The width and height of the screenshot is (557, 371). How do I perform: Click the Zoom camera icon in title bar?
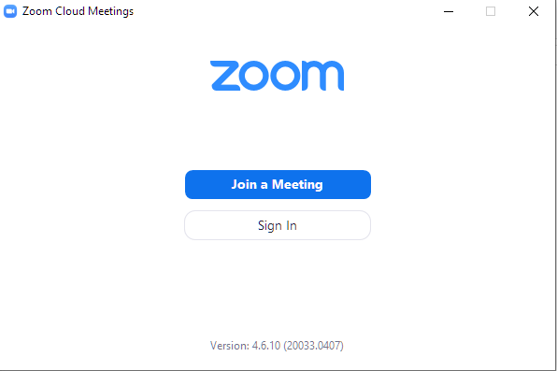(x=10, y=11)
